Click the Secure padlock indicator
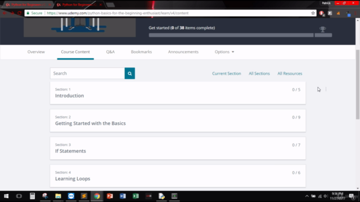This screenshot has width=360, height=202. pyautogui.click(x=34, y=13)
